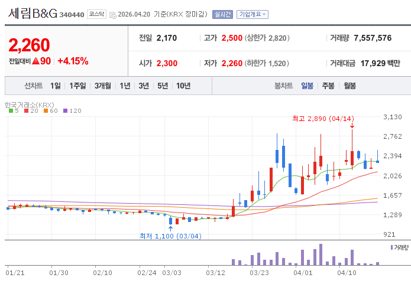Select the 1일 line chart tab
The height and width of the screenshot is (281, 411).
pyautogui.click(x=56, y=86)
